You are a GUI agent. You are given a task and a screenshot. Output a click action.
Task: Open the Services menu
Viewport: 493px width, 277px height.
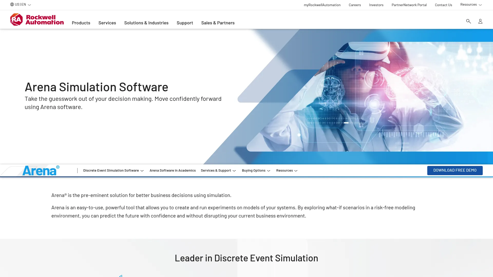[107, 23]
